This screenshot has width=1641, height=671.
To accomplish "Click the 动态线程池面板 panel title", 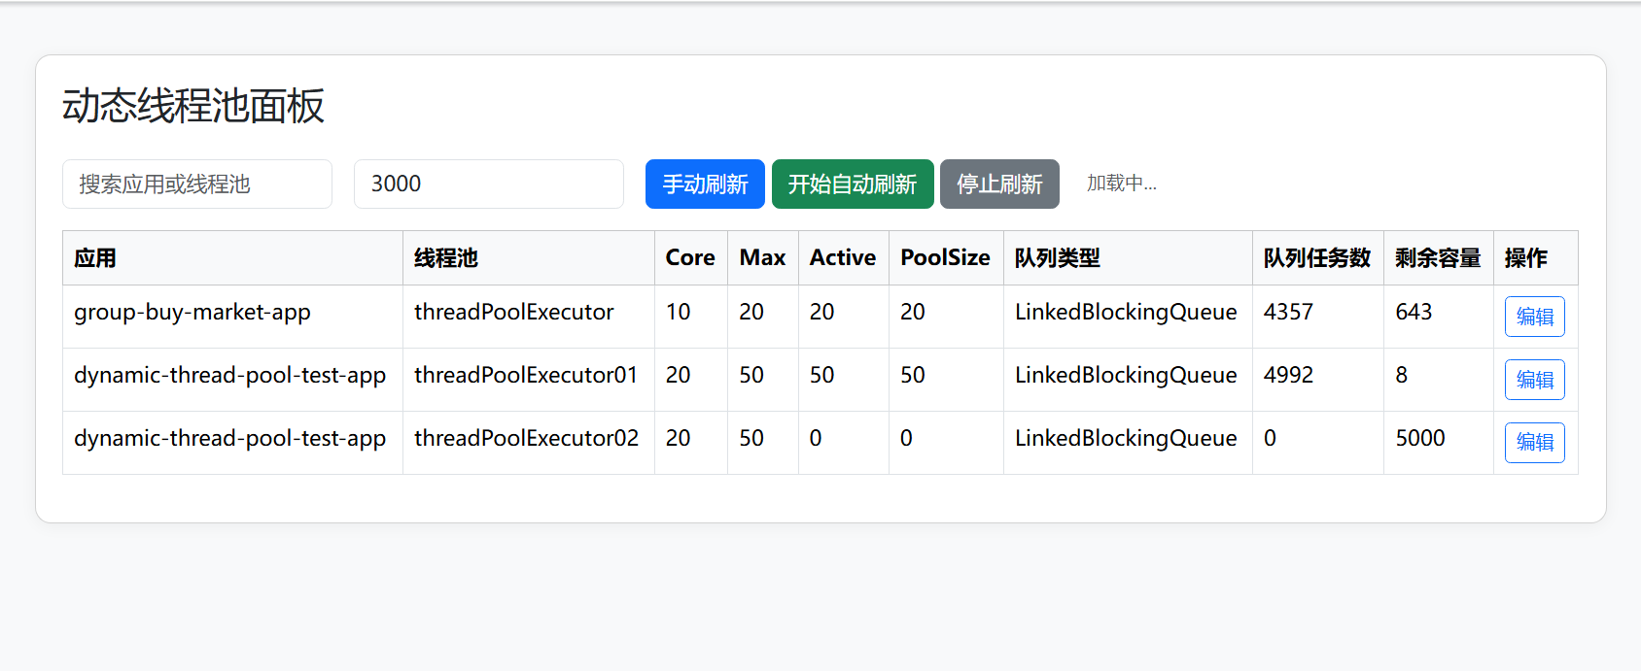I will [193, 106].
